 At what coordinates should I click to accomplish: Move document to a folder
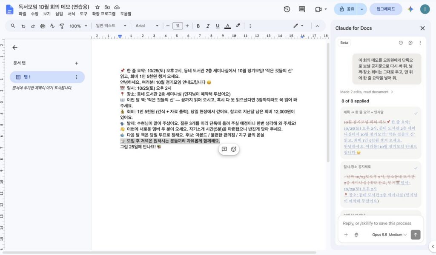[107, 7]
